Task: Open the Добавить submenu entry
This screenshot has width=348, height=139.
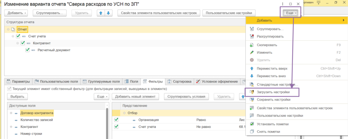Action: coord(296,20)
